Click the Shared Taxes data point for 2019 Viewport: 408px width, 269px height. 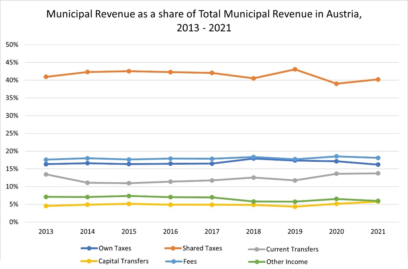tap(295, 69)
